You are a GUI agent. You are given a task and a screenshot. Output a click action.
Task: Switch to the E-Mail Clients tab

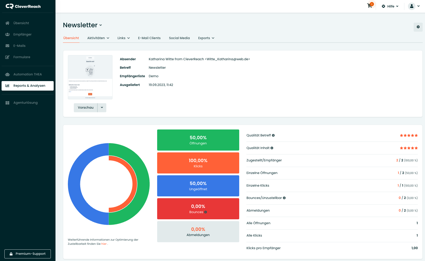pyautogui.click(x=149, y=38)
